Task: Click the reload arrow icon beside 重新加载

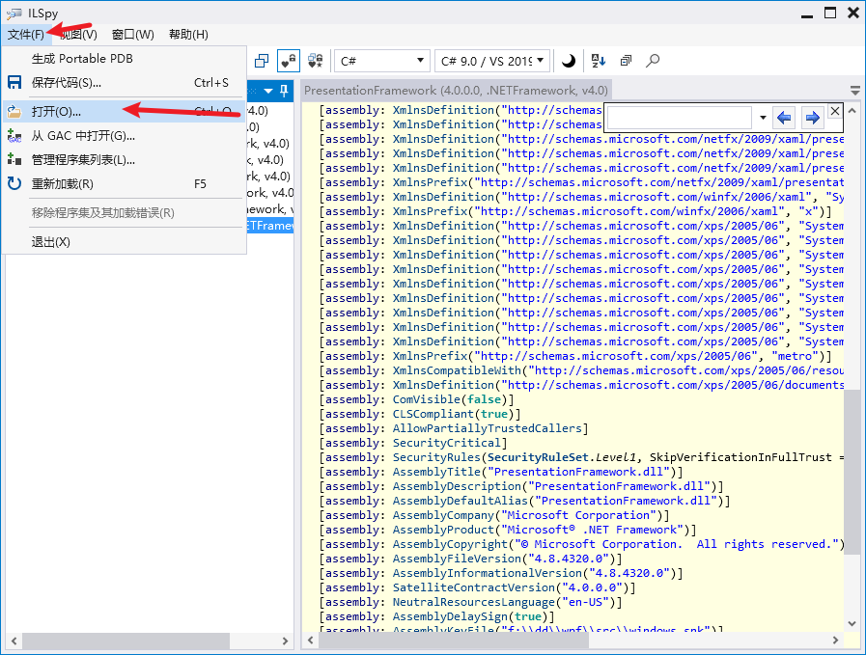Action: pyautogui.click(x=14, y=183)
